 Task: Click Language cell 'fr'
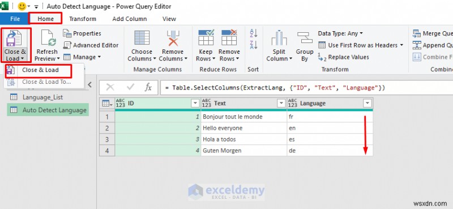tap(330, 117)
